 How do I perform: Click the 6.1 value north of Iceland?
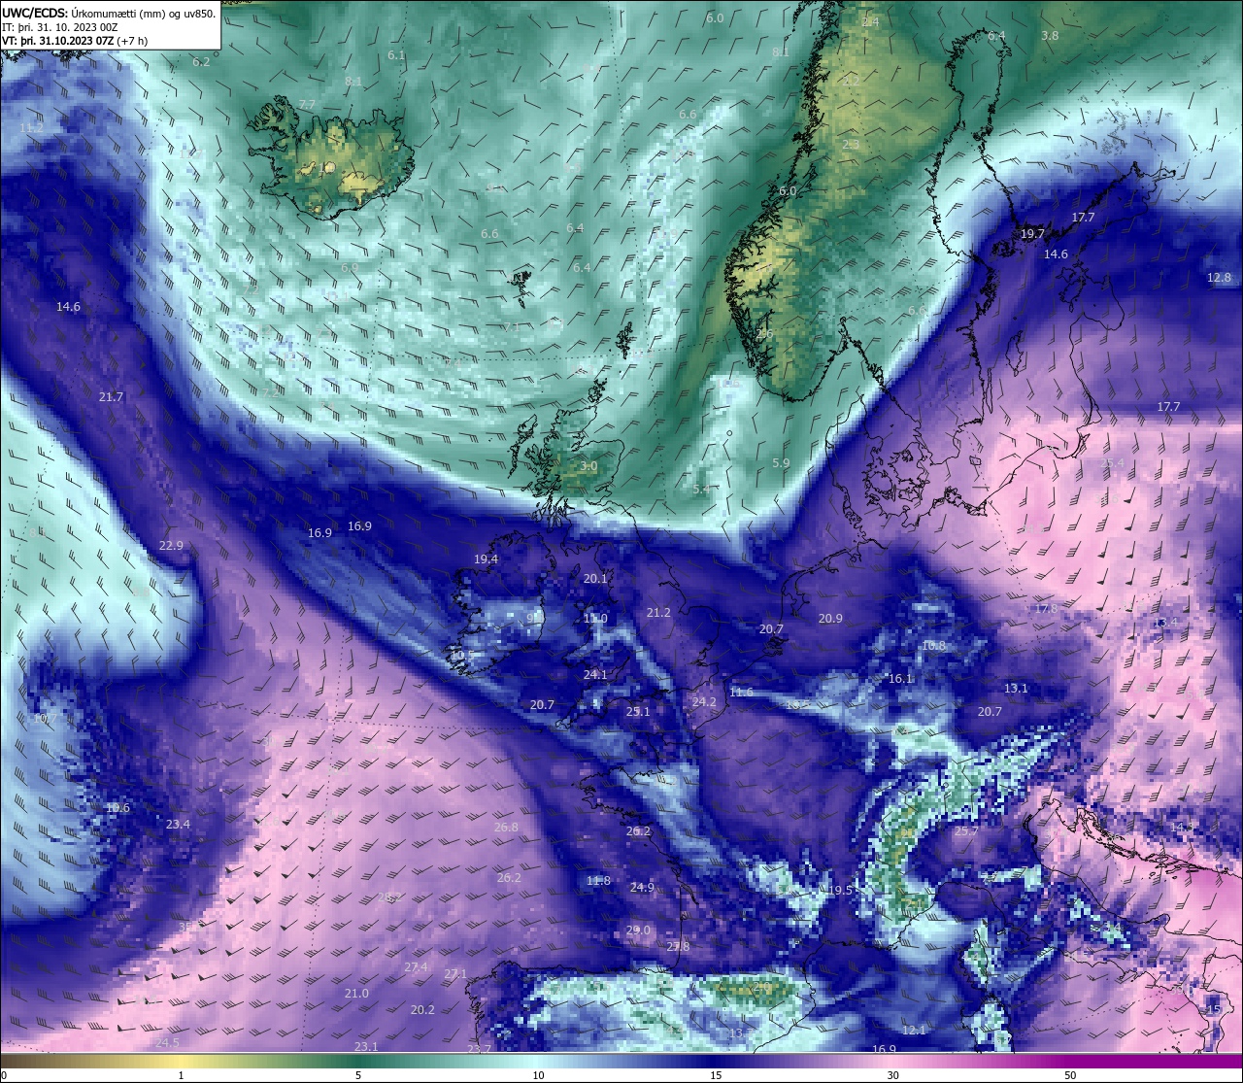click(396, 56)
